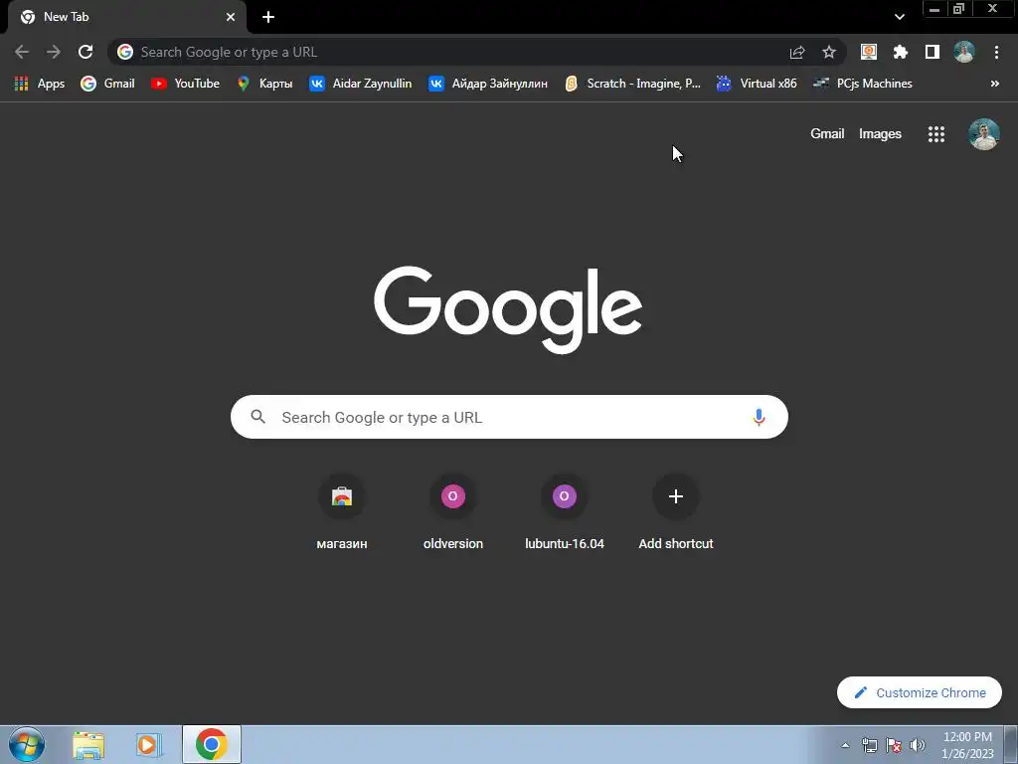1018x764 pixels.
Task: Select the New Tab tab
Action: 126,17
